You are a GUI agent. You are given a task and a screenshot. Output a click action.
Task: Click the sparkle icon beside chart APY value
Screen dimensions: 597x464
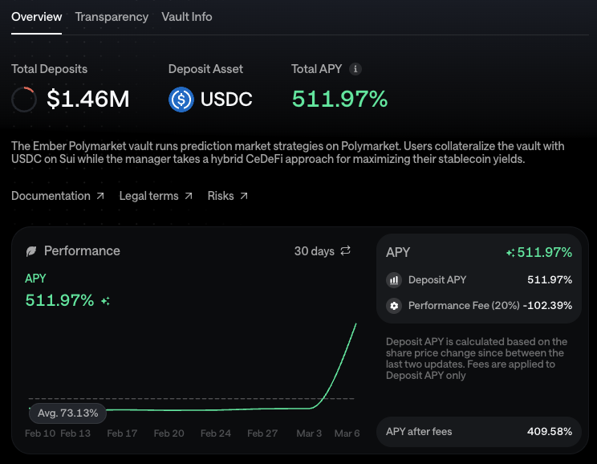click(x=105, y=301)
